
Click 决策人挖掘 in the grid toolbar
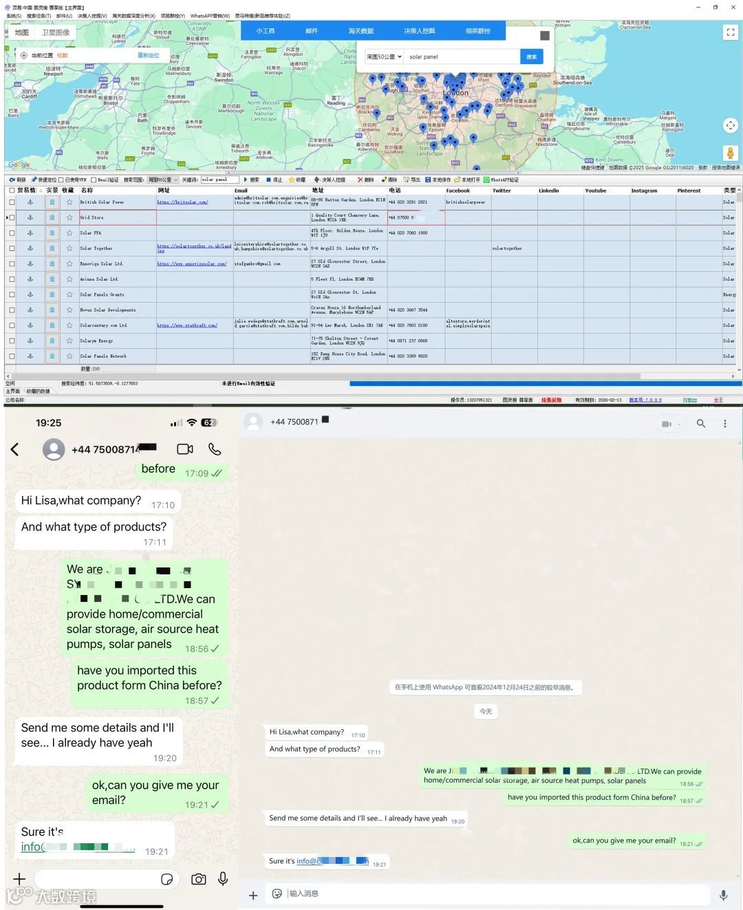(330, 180)
